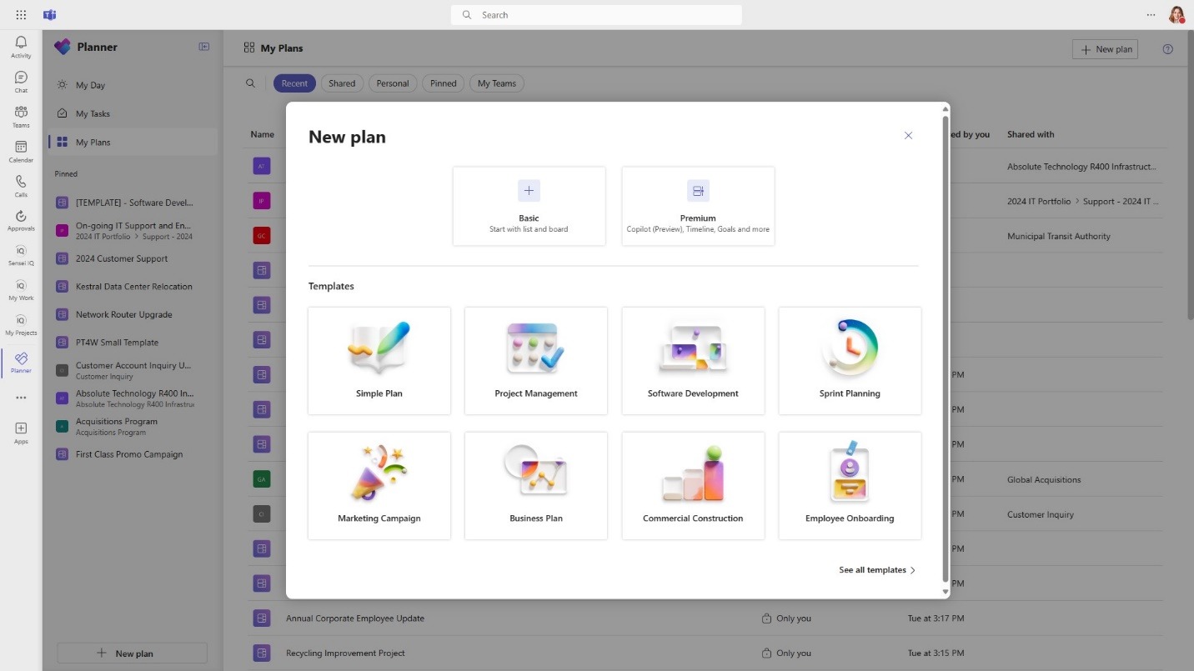Open pinned plan Network Router Upgrade

tap(133, 314)
